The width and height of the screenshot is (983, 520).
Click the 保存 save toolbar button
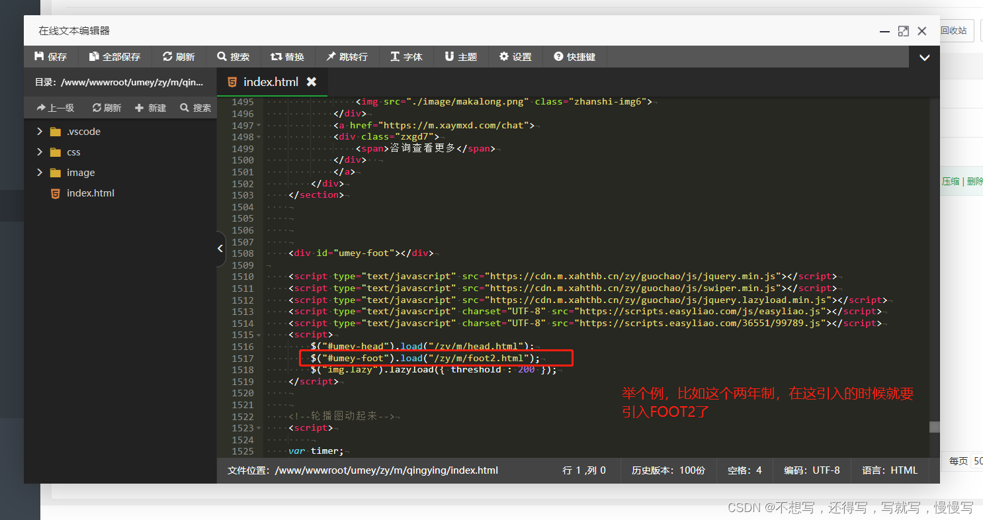[x=51, y=57]
